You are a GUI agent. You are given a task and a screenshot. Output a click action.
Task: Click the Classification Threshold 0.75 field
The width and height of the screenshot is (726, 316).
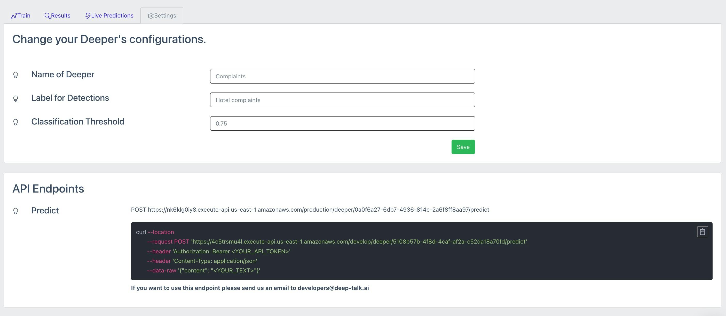[342, 123]
